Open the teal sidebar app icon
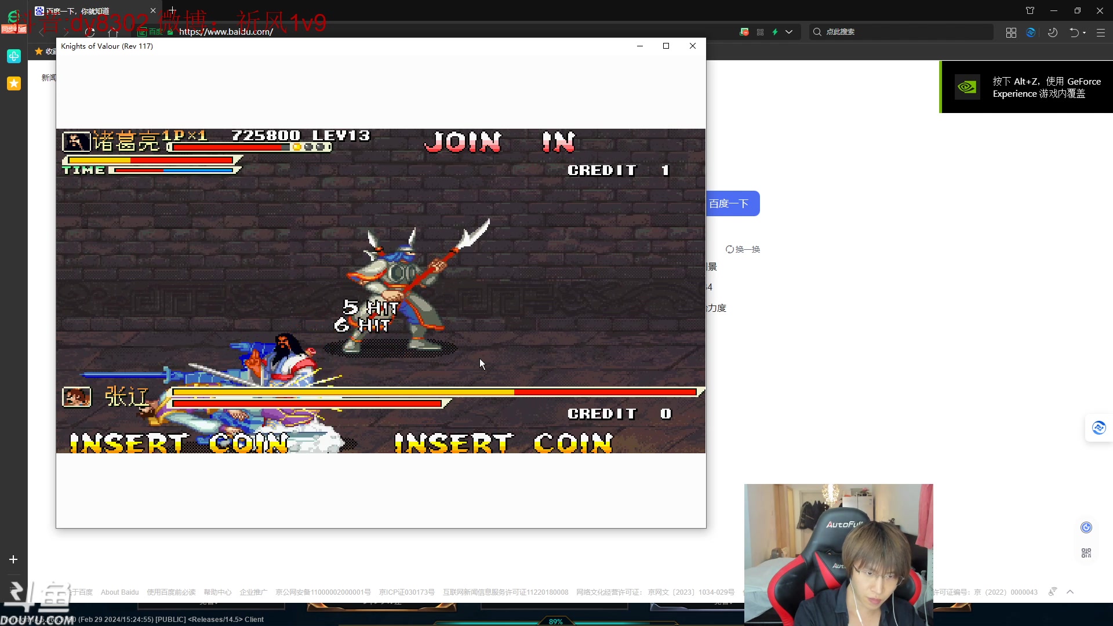This screenshot has height=626, width=1113. pyautogui.click(x=14, y=56)
